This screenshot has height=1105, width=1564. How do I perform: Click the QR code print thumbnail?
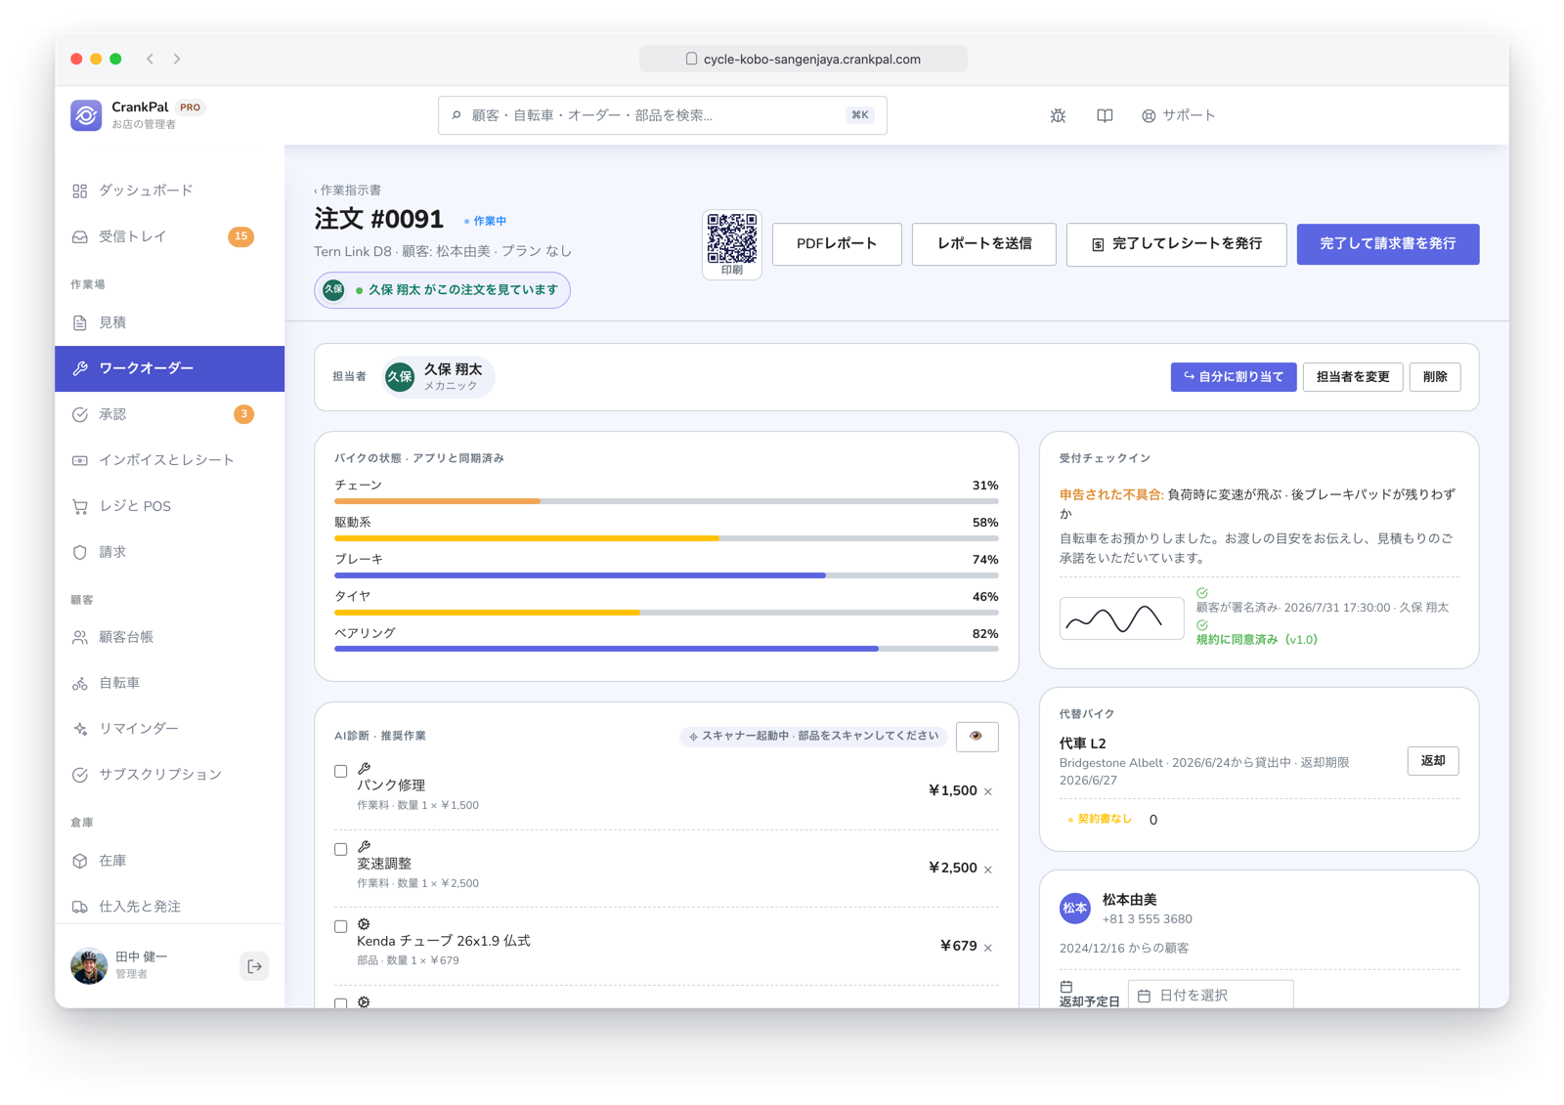click(732, 244)
